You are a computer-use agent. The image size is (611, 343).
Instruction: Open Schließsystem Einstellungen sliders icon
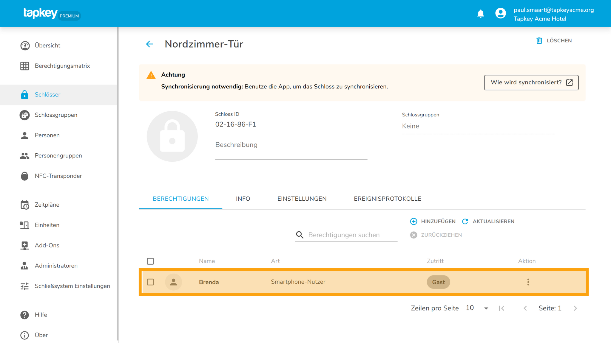click(x=25, y=286)
